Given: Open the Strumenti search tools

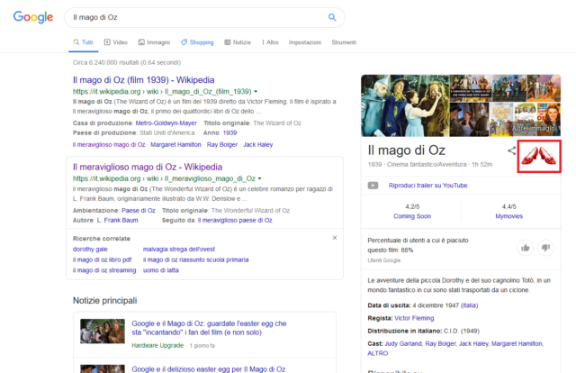Looking at the screenshot, I should [x=344, y=42].
